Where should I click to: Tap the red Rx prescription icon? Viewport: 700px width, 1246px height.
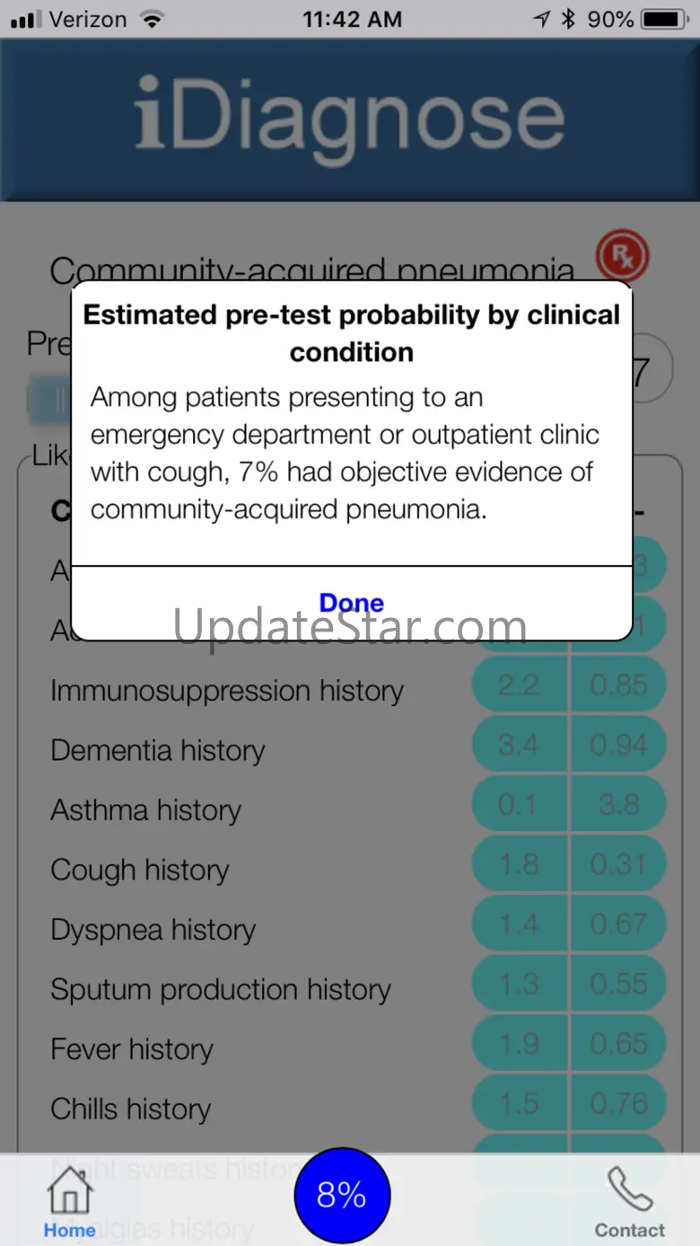pos(622,257)
